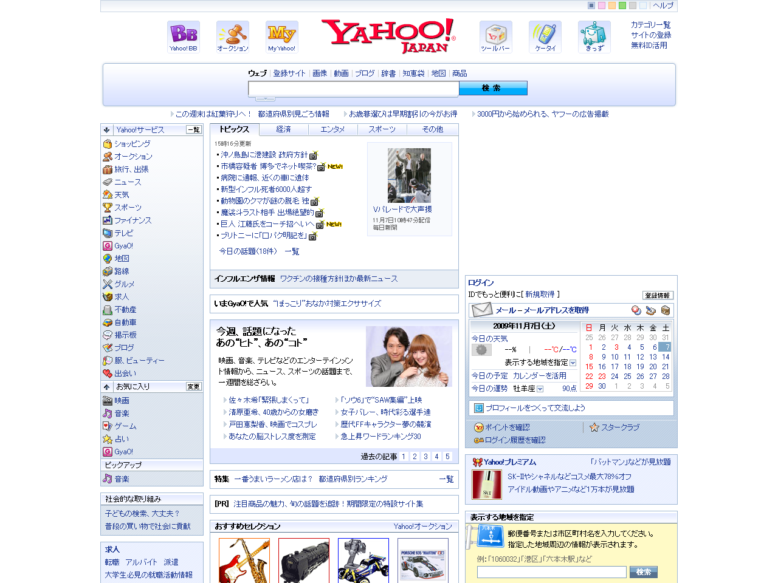Switch to the エンタメ topics tab
This screenshot has height=583, width=778.
coord(332,129)
